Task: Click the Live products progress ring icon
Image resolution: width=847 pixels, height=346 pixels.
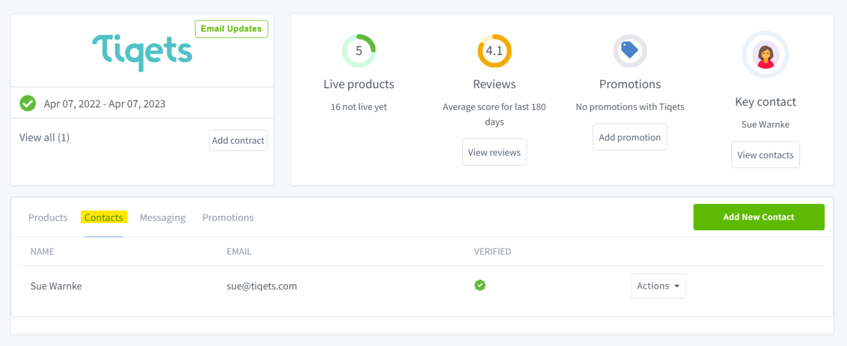Action: pyautogui.click(x=358, y=51)
